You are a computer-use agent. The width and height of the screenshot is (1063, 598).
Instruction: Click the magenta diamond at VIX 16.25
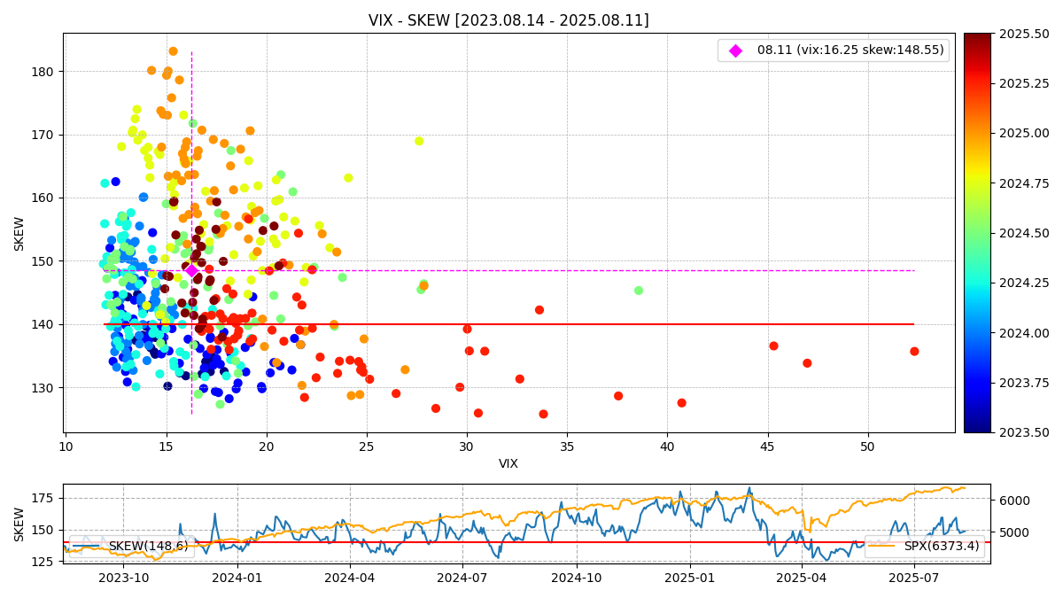coord(191,270)
